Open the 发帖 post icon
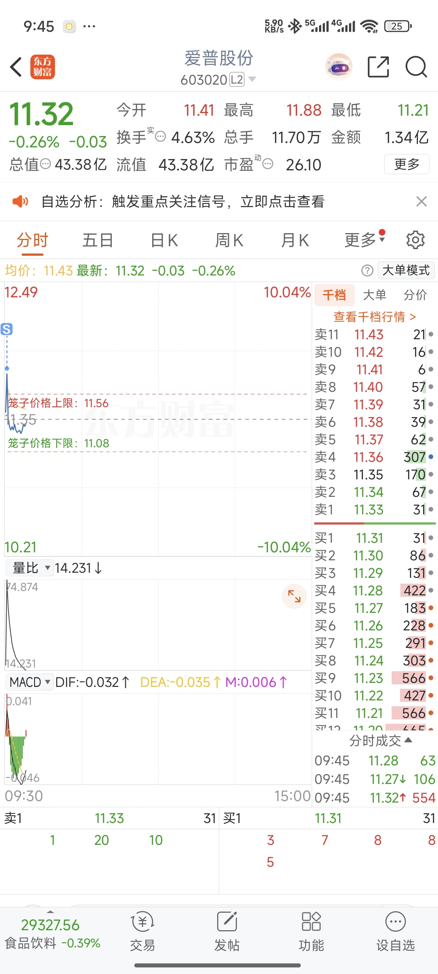 tap(227, 931)
